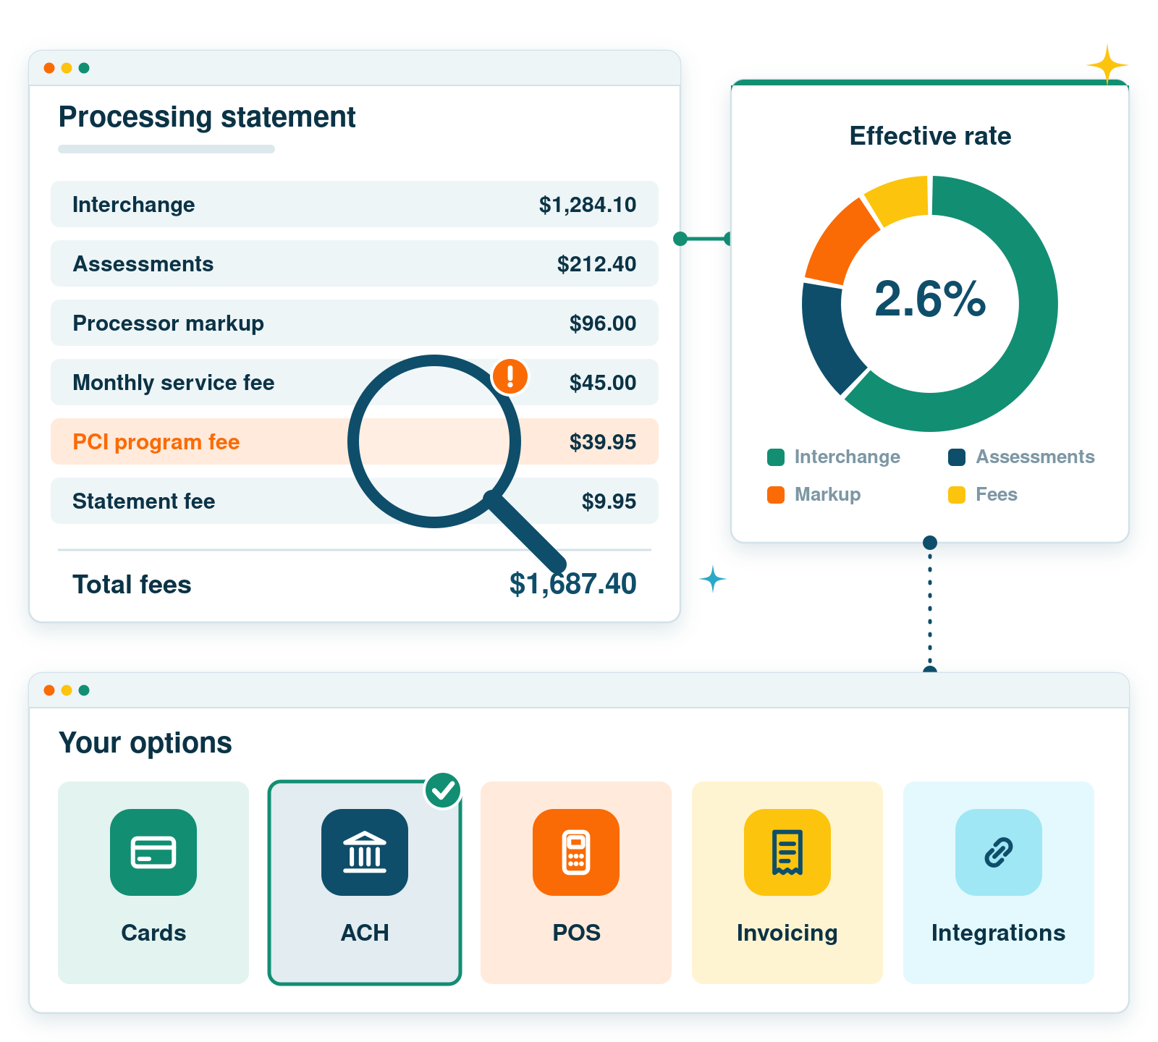The width and height of the screenshot is (1158, 1042).
Task: Click the $1,284.10 Interchange amount
Action: 588,205
